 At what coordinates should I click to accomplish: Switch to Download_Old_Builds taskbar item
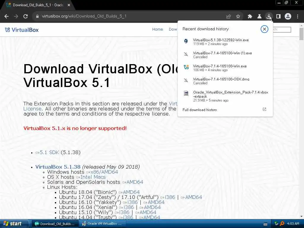coord(55,224)
